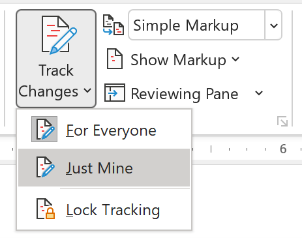Screen dimensions: 302x238
Task: Expand the Simple Markup dropdown arrow
Action: [x=274, y=25]
